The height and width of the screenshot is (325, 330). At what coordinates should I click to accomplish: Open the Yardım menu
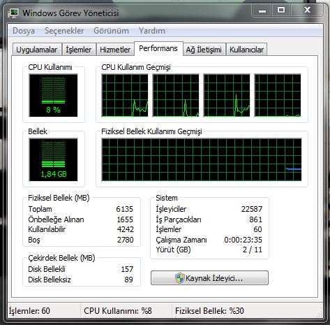pyautogui.click(x=152, y=31)
